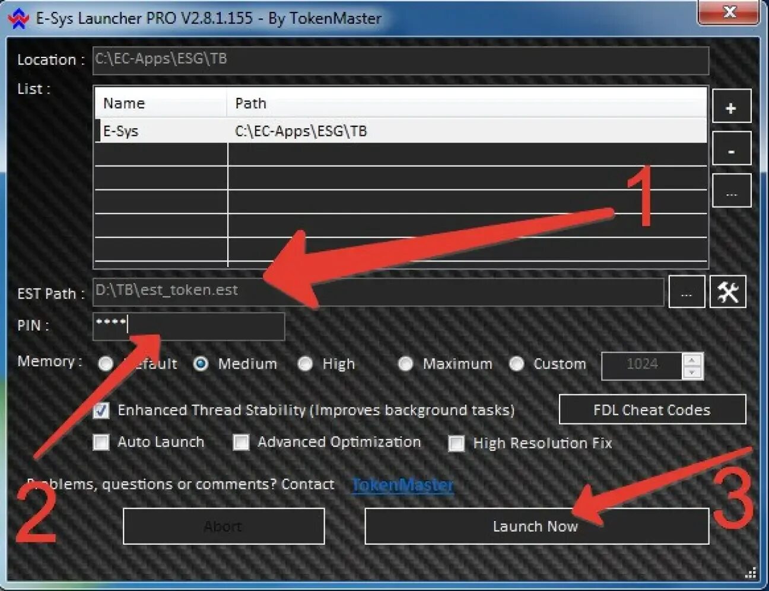
Task: Select the E-Sys row in the list
Action: click(401, 131)
